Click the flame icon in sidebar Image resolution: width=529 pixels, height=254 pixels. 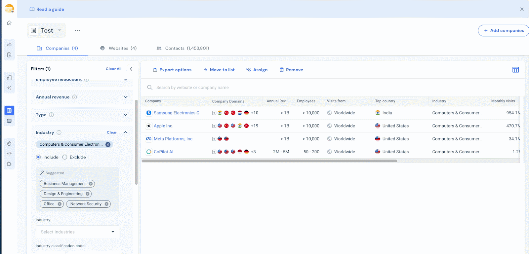pyautogui.click(x=9, y=143)
